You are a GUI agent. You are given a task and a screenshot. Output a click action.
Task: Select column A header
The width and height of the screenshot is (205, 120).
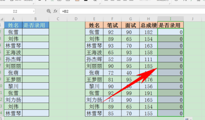pyautogui.click(x=13, y=19)
